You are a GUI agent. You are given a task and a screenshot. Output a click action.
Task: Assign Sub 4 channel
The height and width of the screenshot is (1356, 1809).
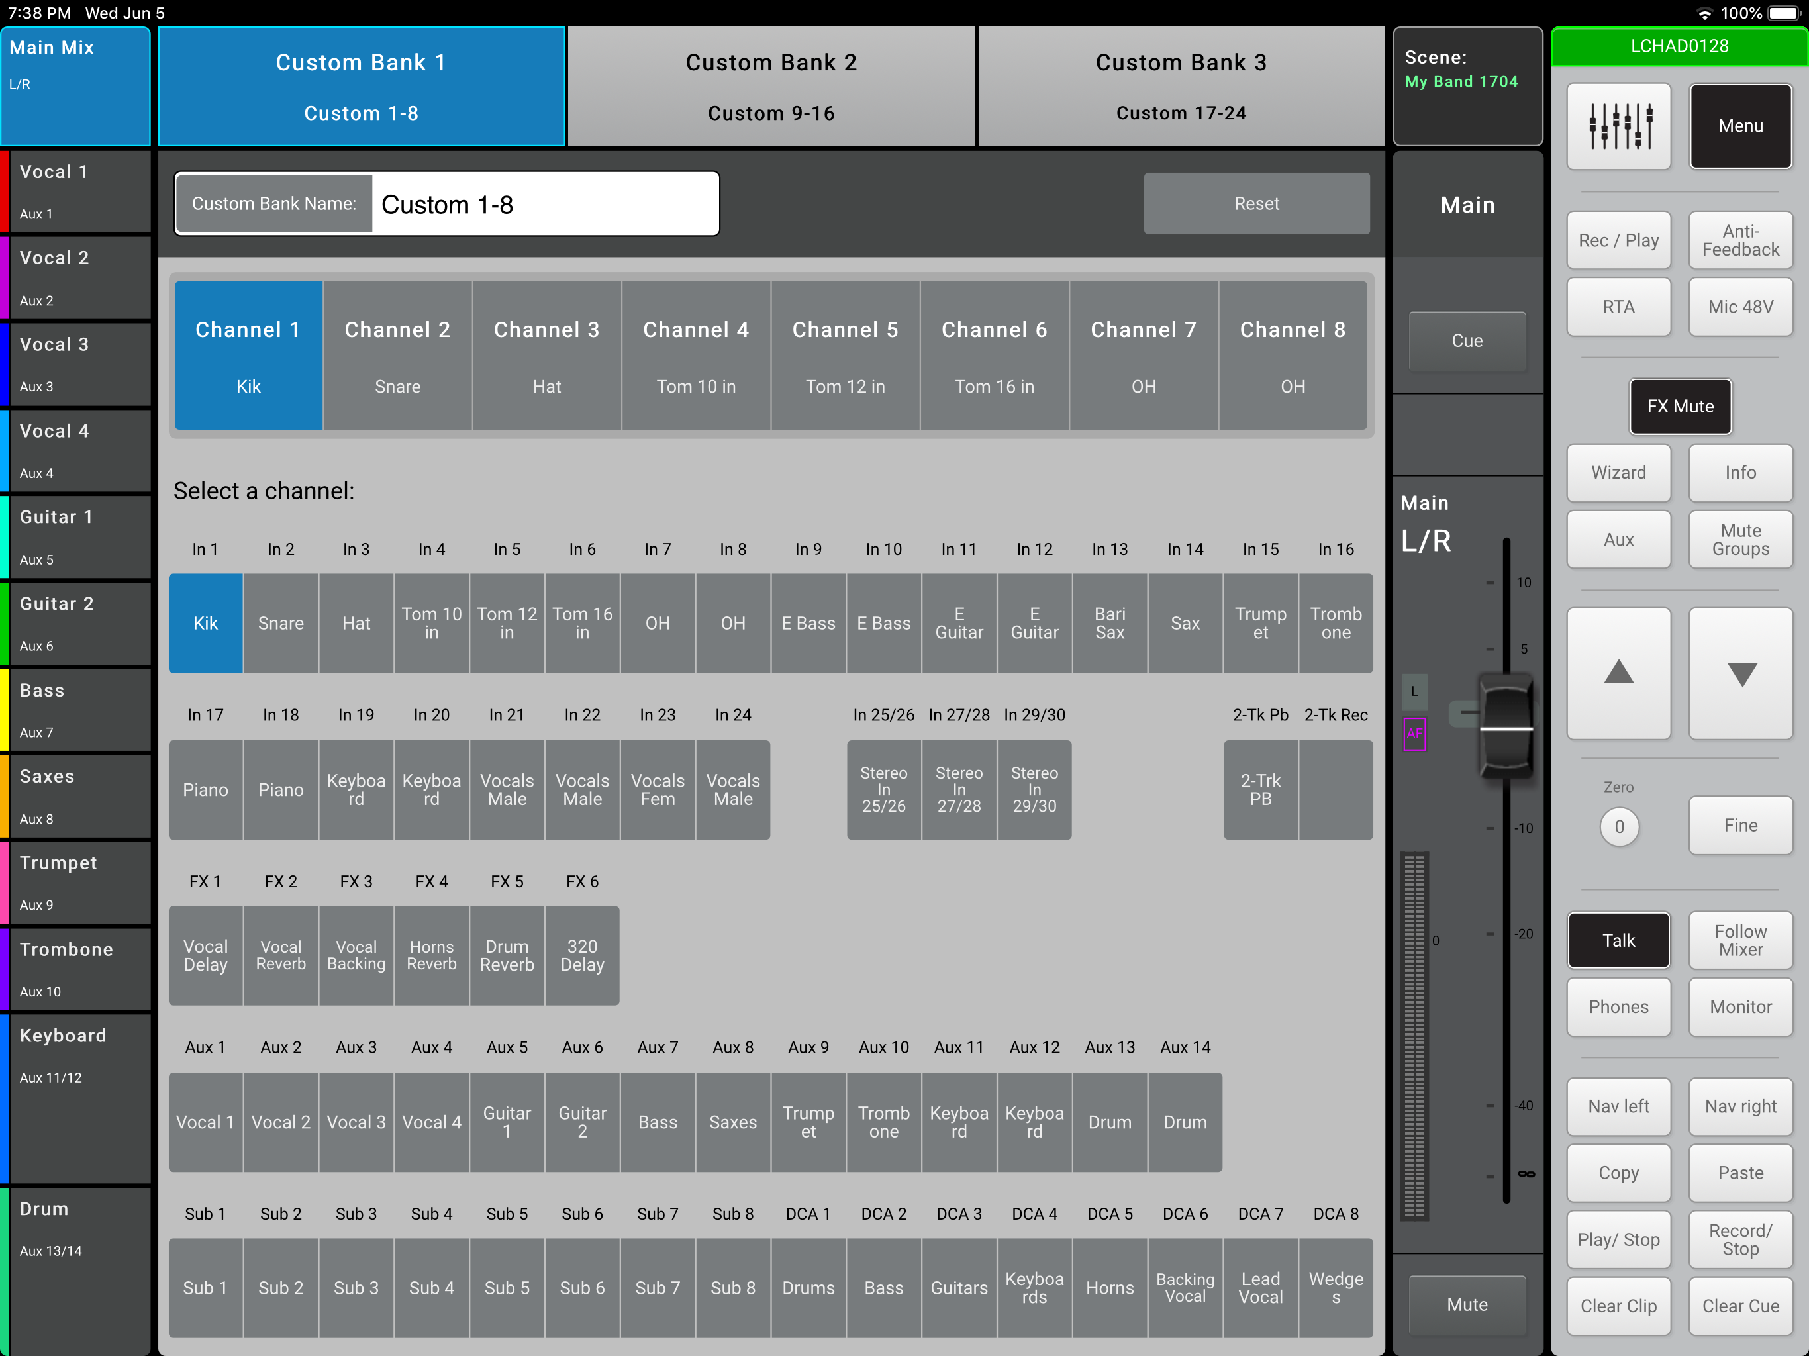pyautogui.click(x=431, y=1288)
